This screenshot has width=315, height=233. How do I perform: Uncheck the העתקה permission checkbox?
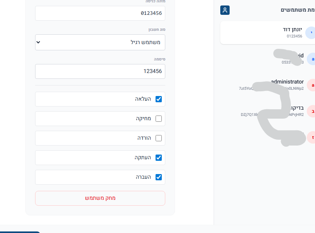coord(159,158)
